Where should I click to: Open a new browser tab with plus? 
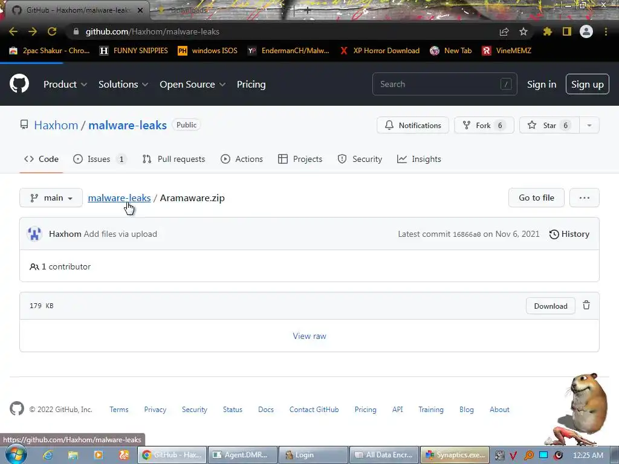point(308,11)
